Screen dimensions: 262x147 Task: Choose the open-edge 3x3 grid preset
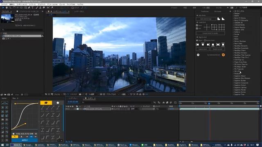tap(221, 27)
